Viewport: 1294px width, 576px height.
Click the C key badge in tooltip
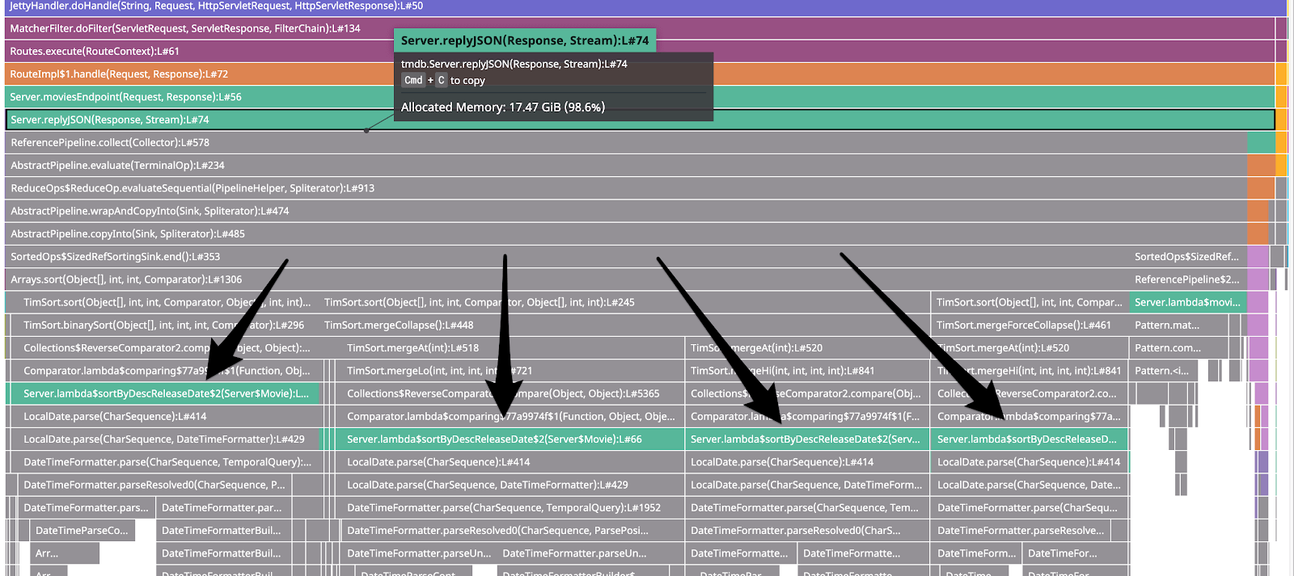[x=442, y=80]
